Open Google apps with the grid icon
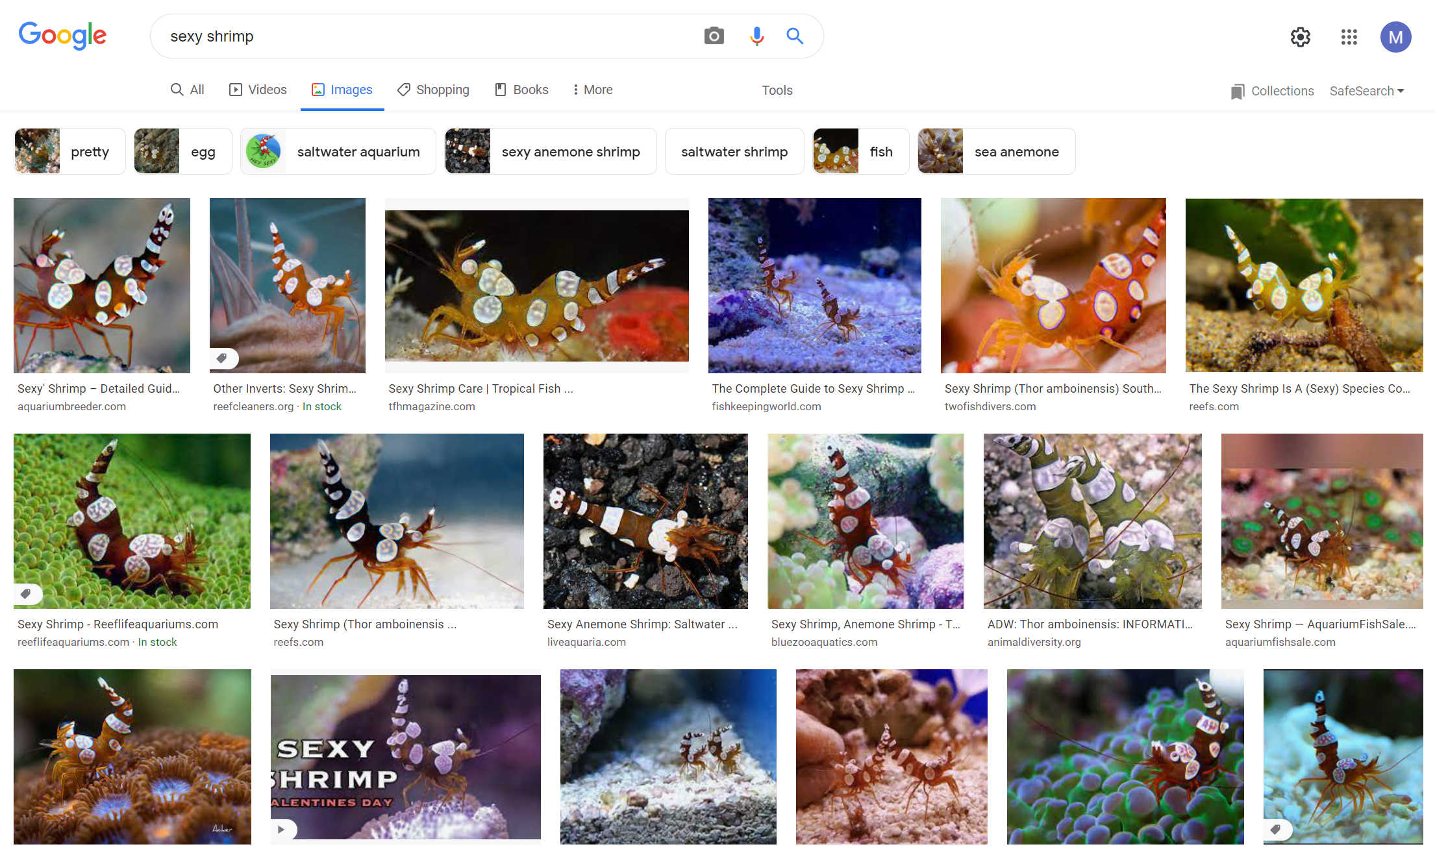 1349,37
